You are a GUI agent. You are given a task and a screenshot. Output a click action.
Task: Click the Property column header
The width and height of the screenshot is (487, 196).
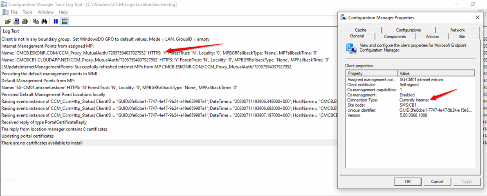[371, 73]
